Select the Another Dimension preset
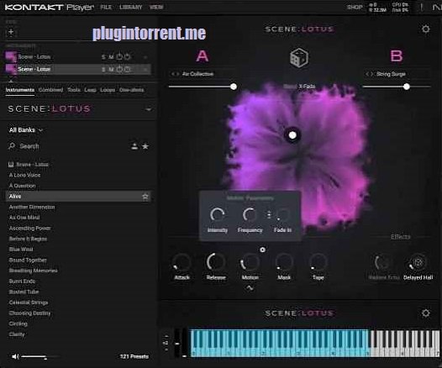This screenshot has height=368, width=442. click(x=32, y=208)
